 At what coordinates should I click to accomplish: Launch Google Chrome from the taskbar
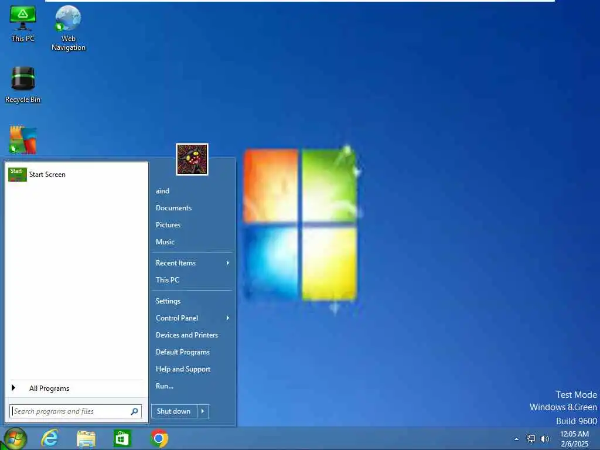pyautogui.click(x=159, y=438)
